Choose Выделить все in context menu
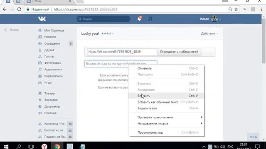 coord(166,108)
